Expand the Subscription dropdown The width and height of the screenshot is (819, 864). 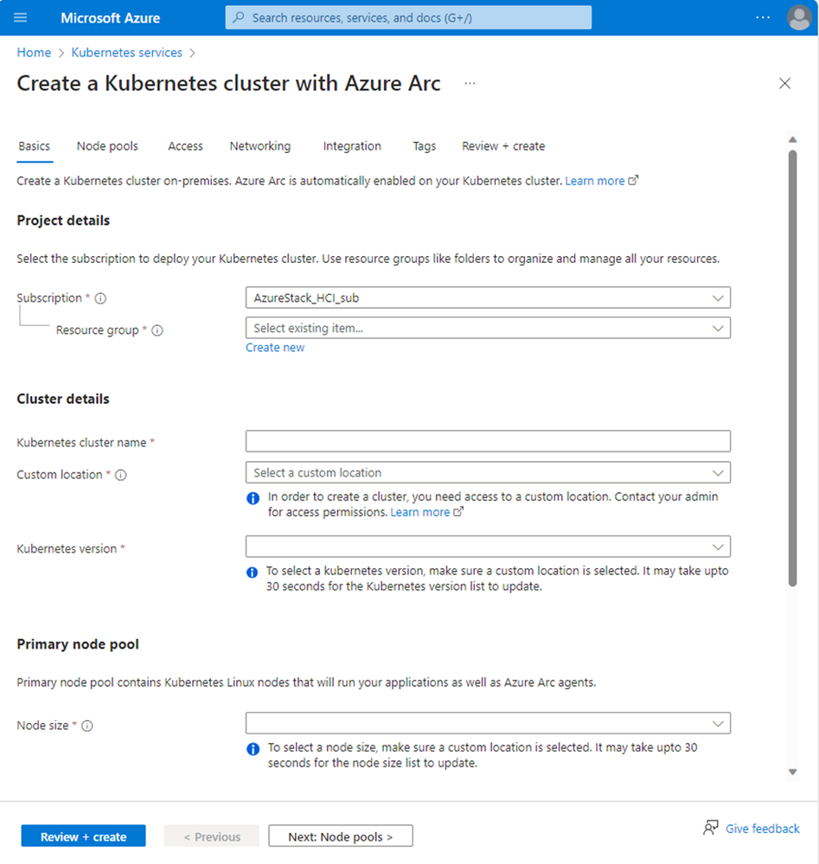488,298
